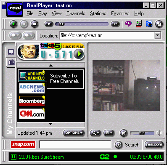Pause playback with the Pause button
Screen dimensions: 167x165
click(24, 24)
